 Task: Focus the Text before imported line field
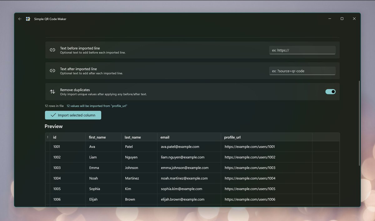click(302, 50)
